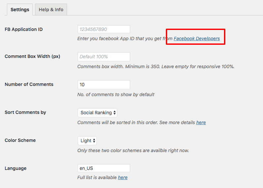The width and height of the screenshot is (263, 188).
Task: Follow the Facebook Developers link
Action: click(197, 39)
